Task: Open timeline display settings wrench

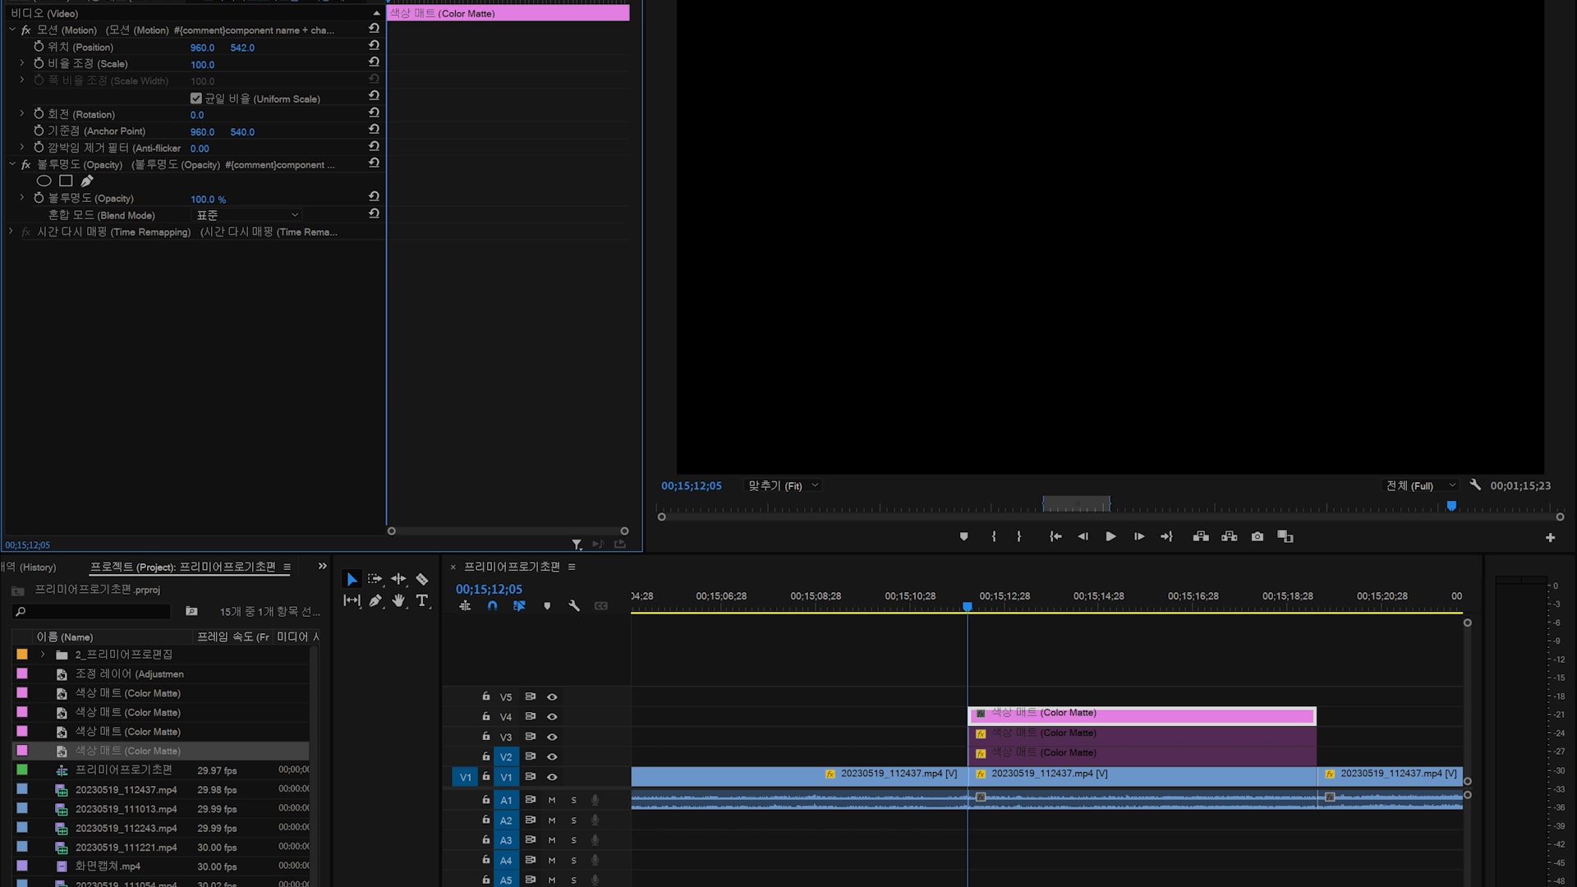Action: [574, 606]
